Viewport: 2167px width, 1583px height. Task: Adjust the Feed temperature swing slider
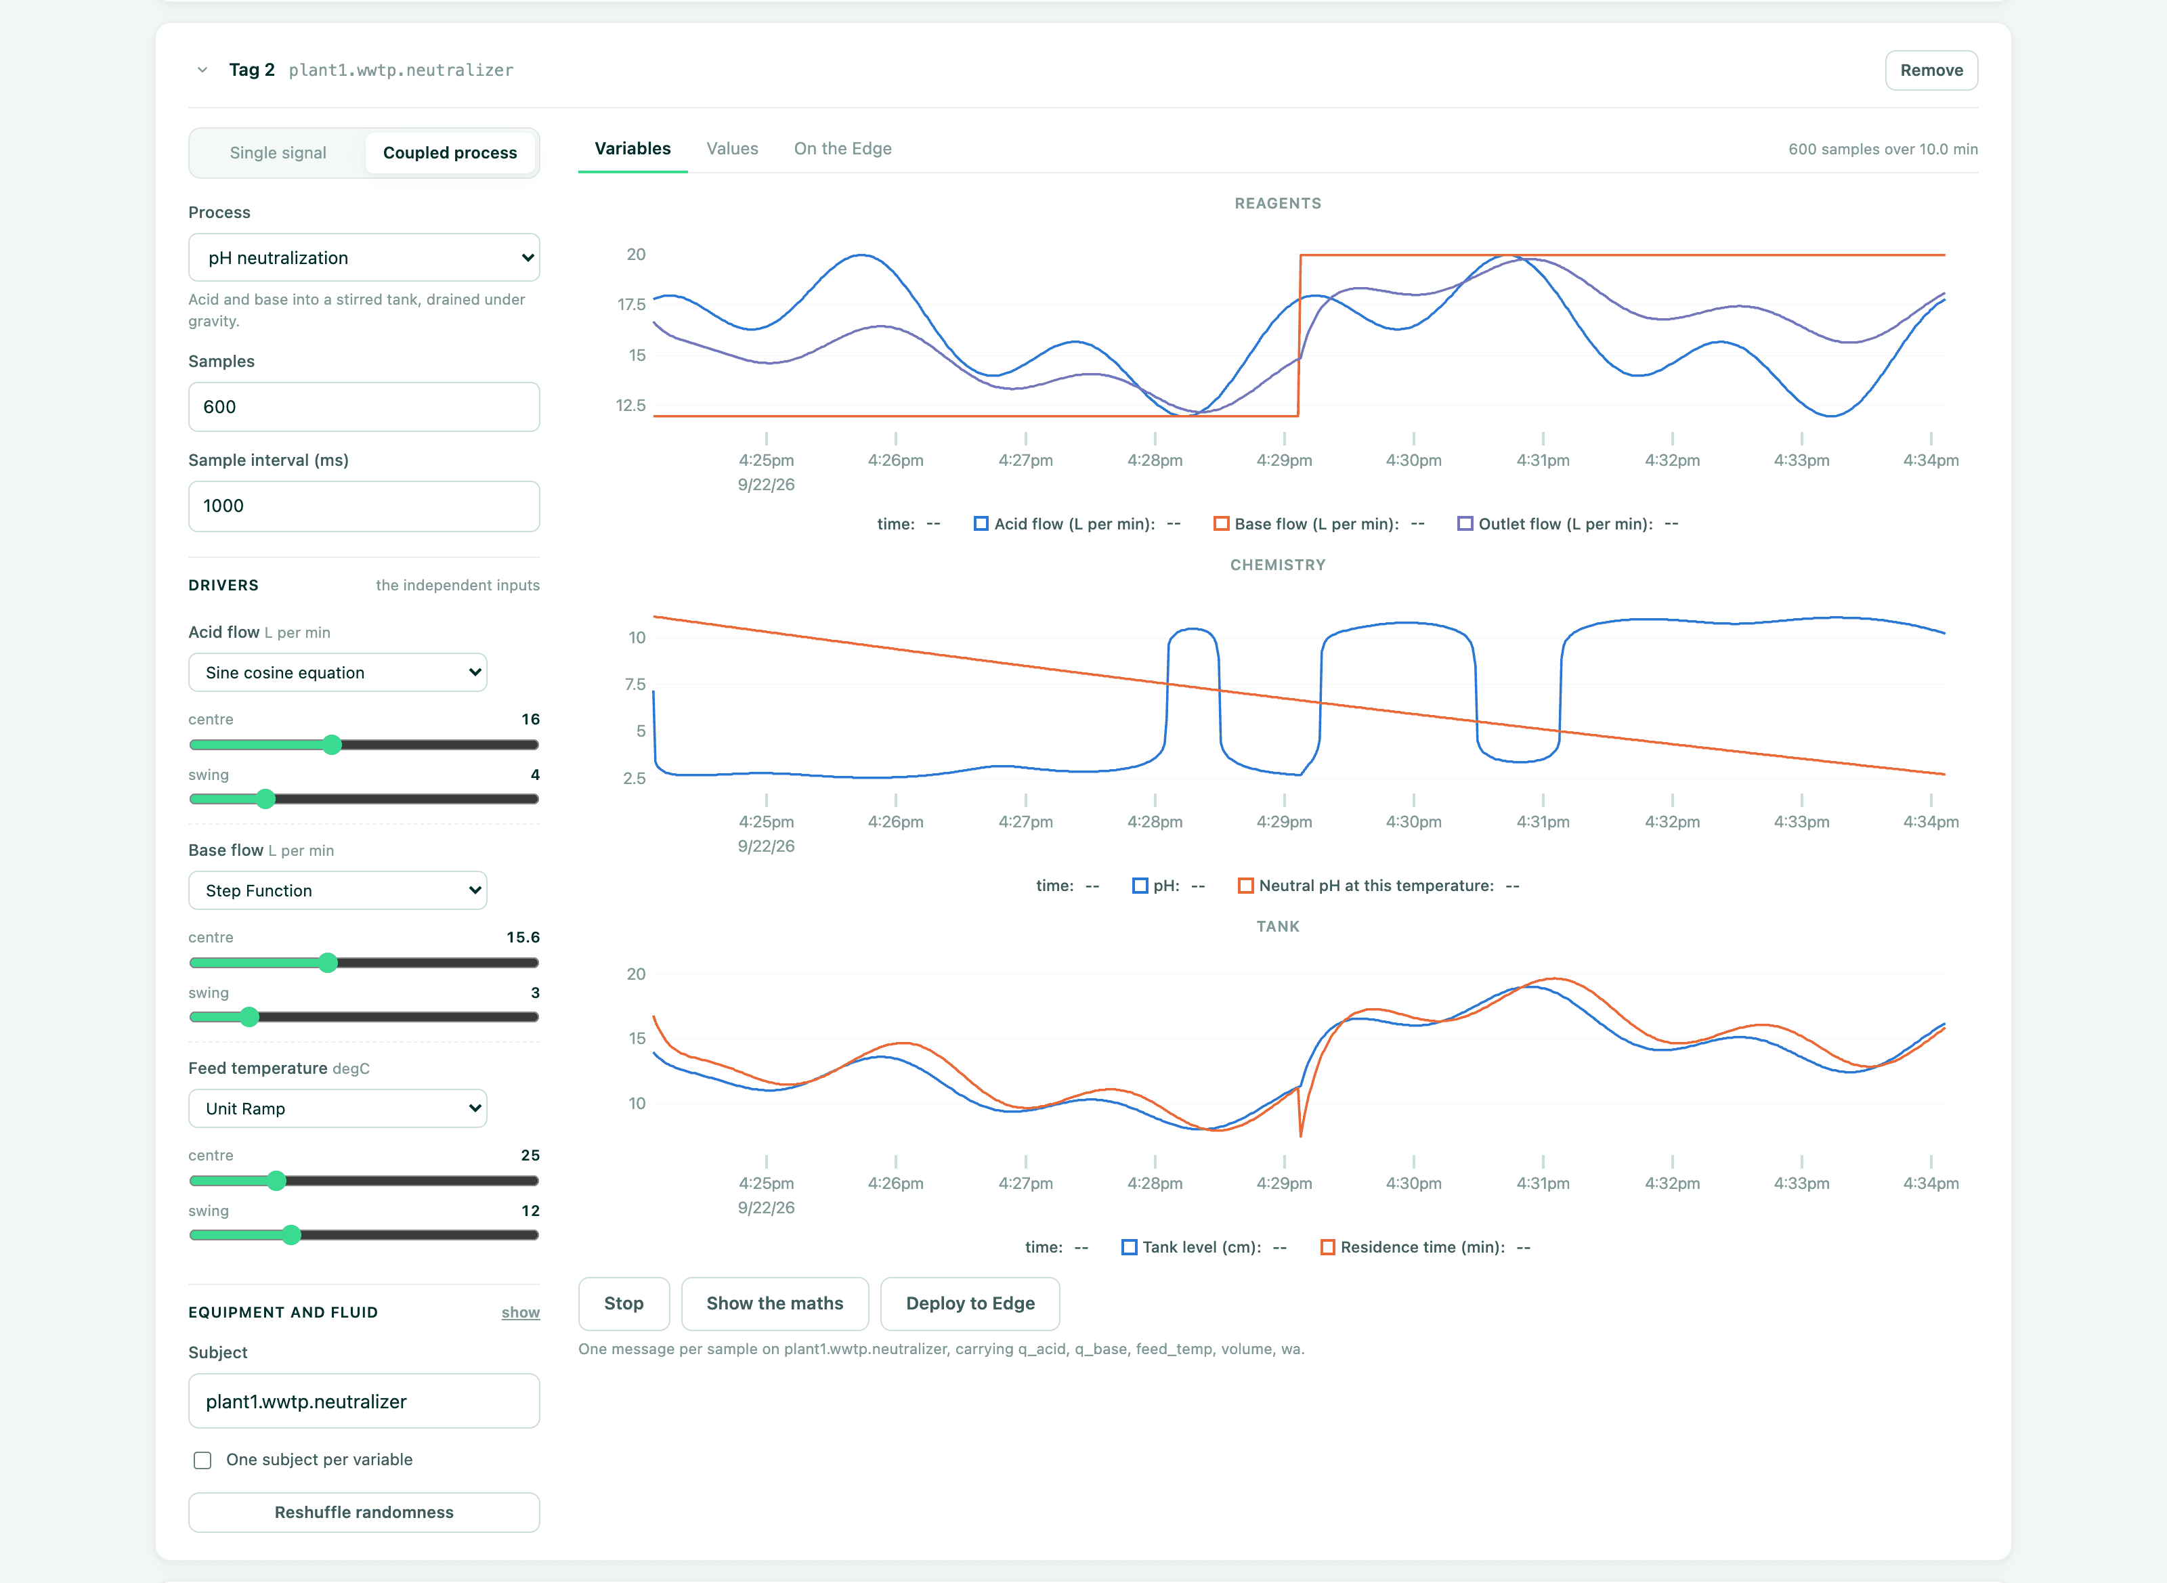click(364, 1235)
